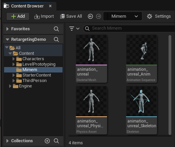Select the StarterContent folder

tap(33, 75)
